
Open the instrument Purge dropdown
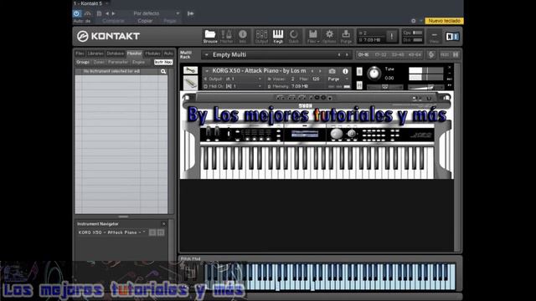click(x=338, y=79)
